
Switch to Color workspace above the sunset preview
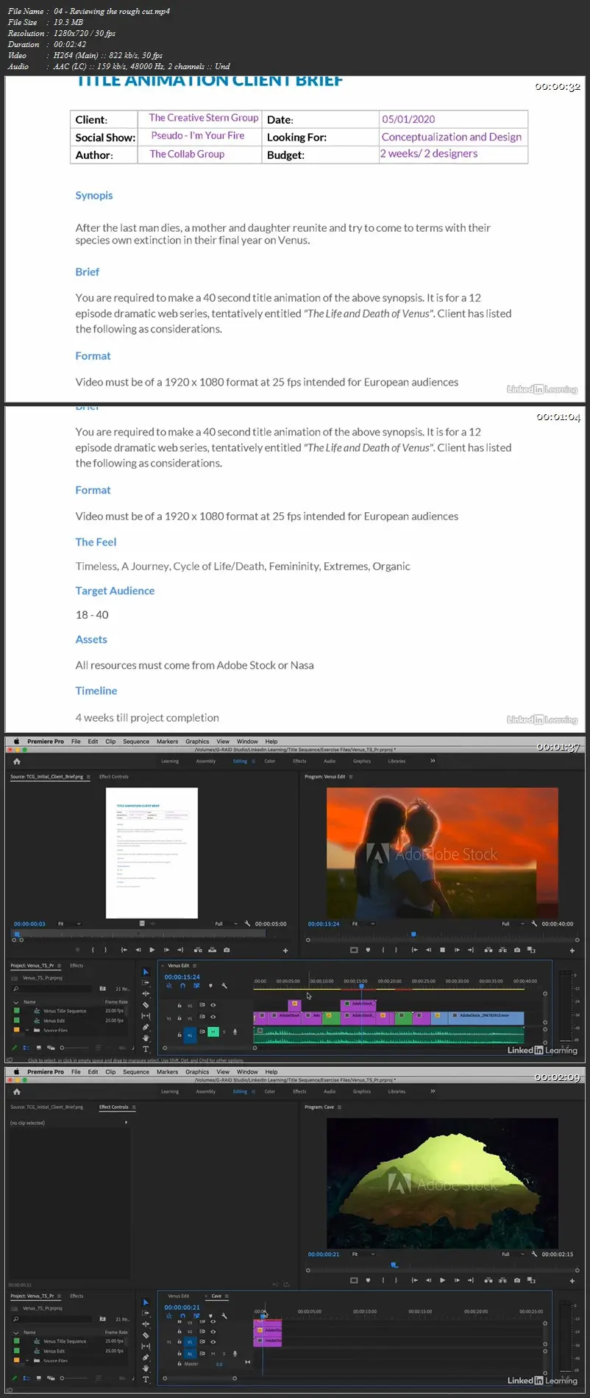(x=269, y=761)
